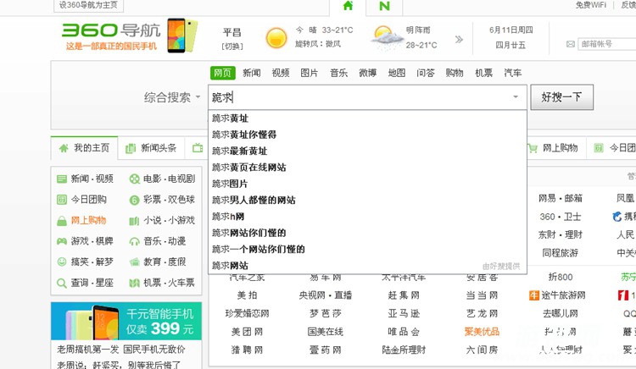Select the 图片 search tab
This screenshot has width=636, height=369.
(309, 73)
